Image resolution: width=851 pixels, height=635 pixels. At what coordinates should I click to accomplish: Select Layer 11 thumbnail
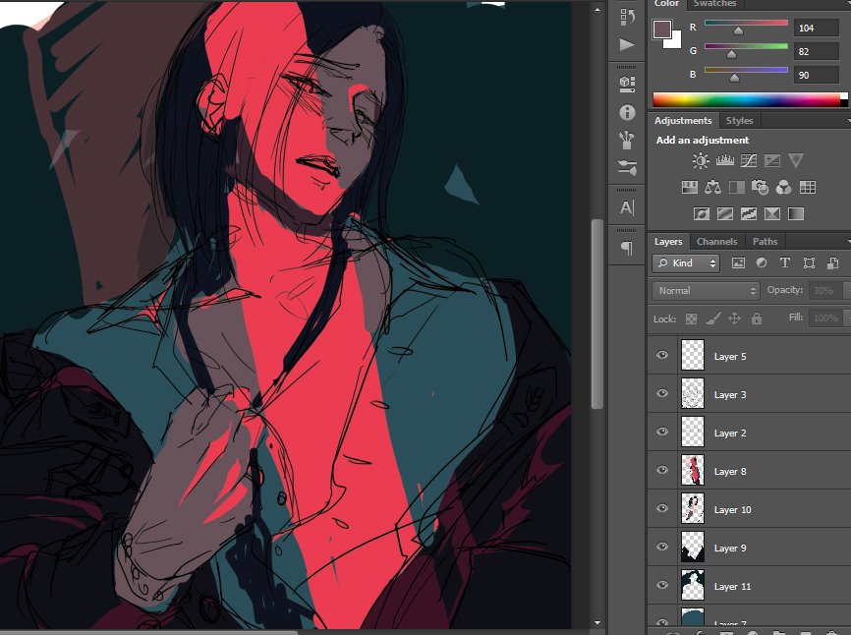pyautogui.click(x=693, y=585)
